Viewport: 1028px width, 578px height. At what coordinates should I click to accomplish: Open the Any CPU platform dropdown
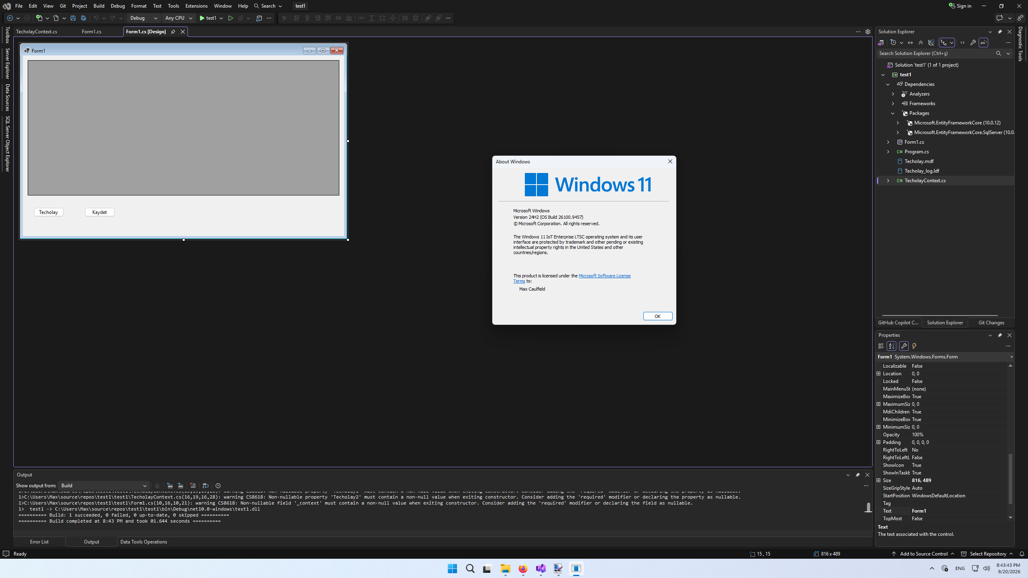click(179, 18)
